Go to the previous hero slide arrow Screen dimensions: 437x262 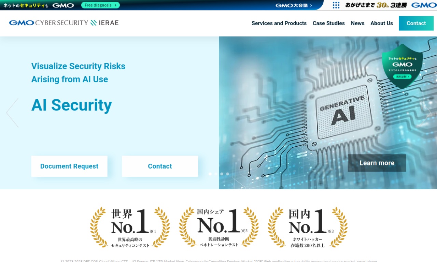[x=12, y=113]
